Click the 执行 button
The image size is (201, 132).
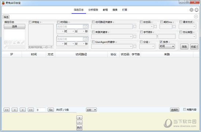tap(79, 127)
